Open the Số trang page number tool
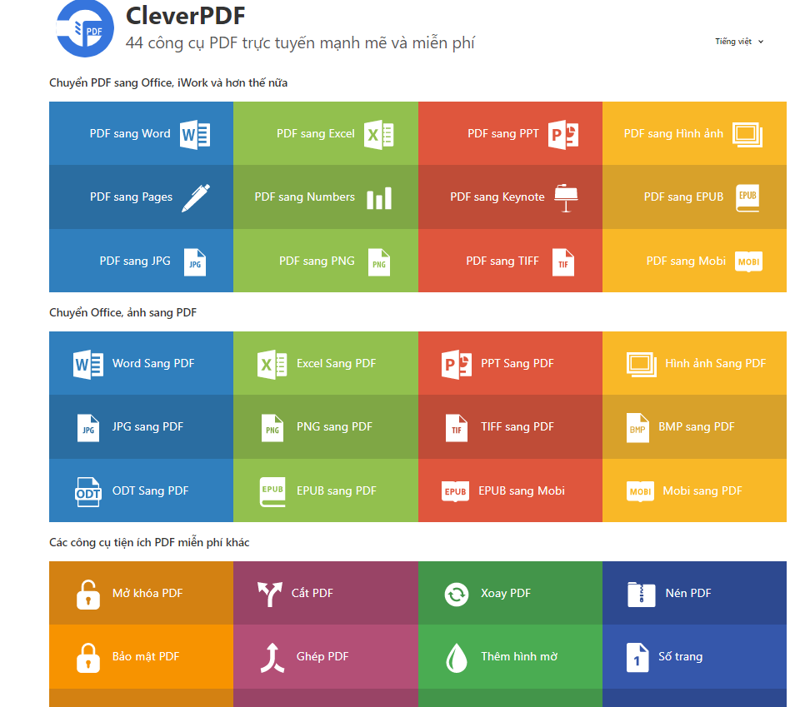 click(694, 657)
